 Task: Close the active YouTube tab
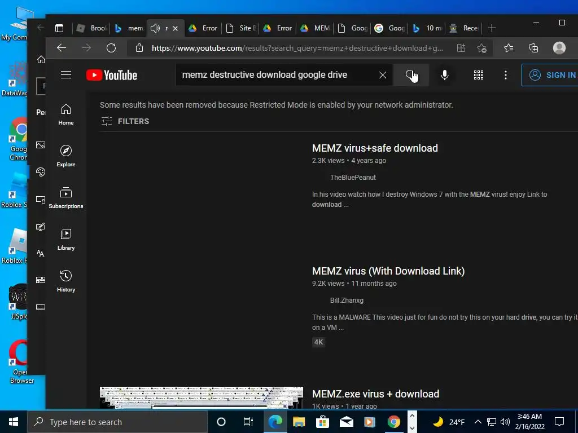pos(175,28)
